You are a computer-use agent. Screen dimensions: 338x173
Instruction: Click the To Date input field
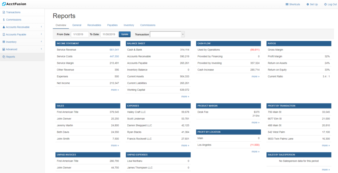click(x=109, y=34)
